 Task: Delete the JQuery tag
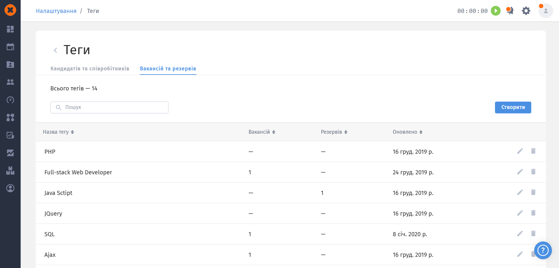(533, 213)
